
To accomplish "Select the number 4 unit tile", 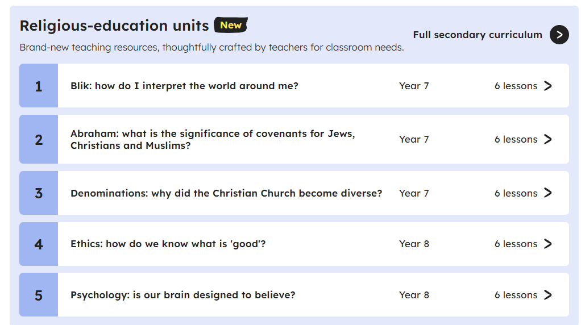I will (x=39, y=244).
